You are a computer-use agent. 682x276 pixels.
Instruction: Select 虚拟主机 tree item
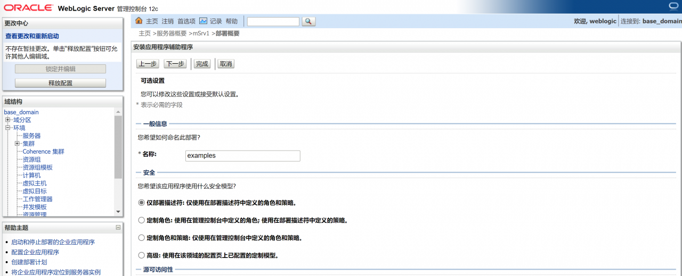[35, 183]
